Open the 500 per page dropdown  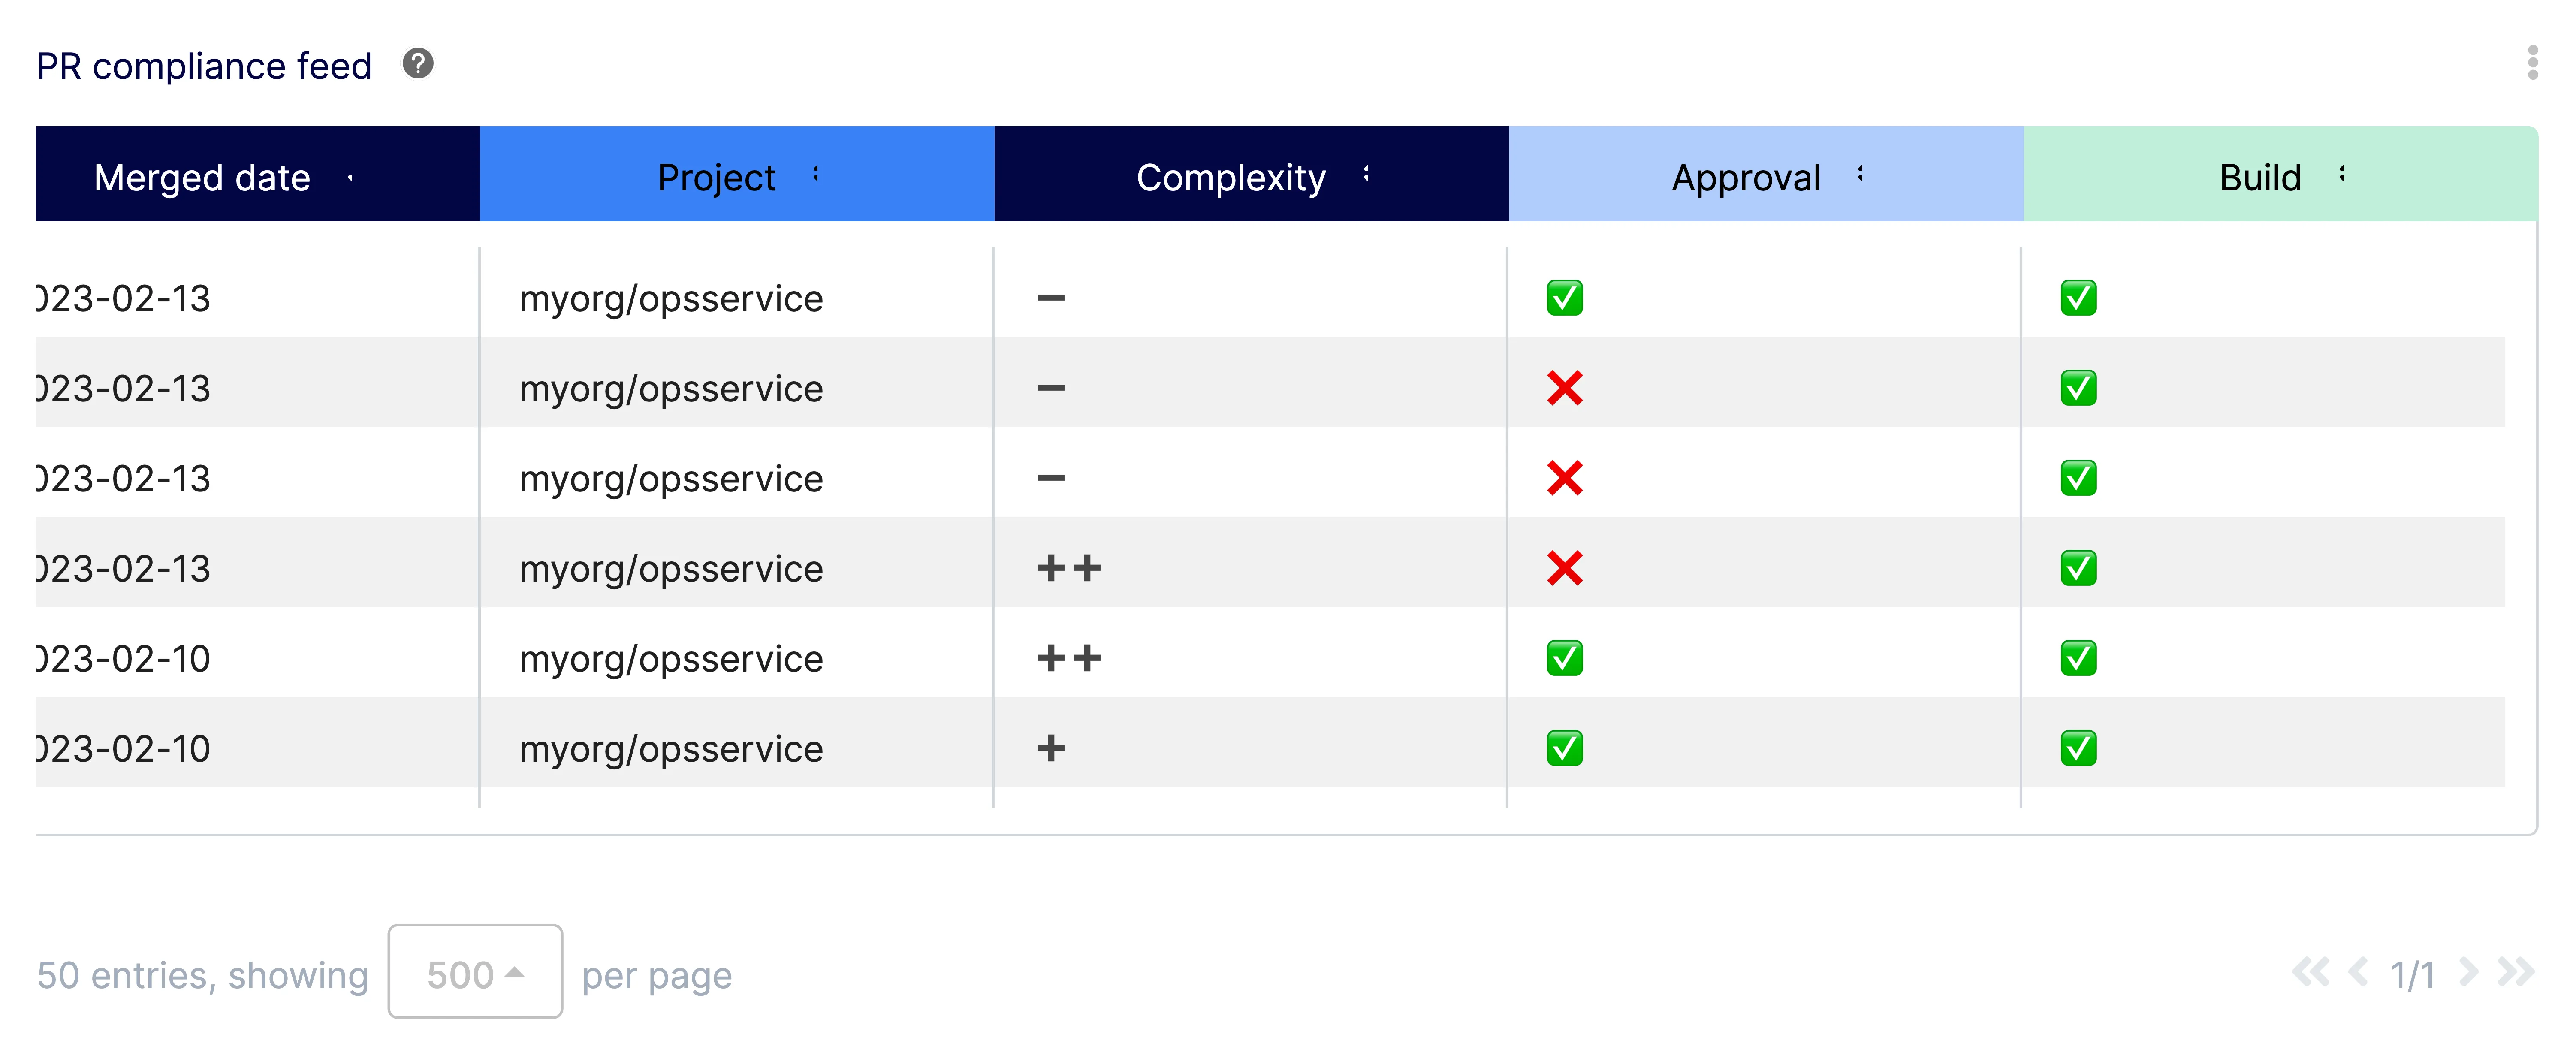[x=475, y=972]
